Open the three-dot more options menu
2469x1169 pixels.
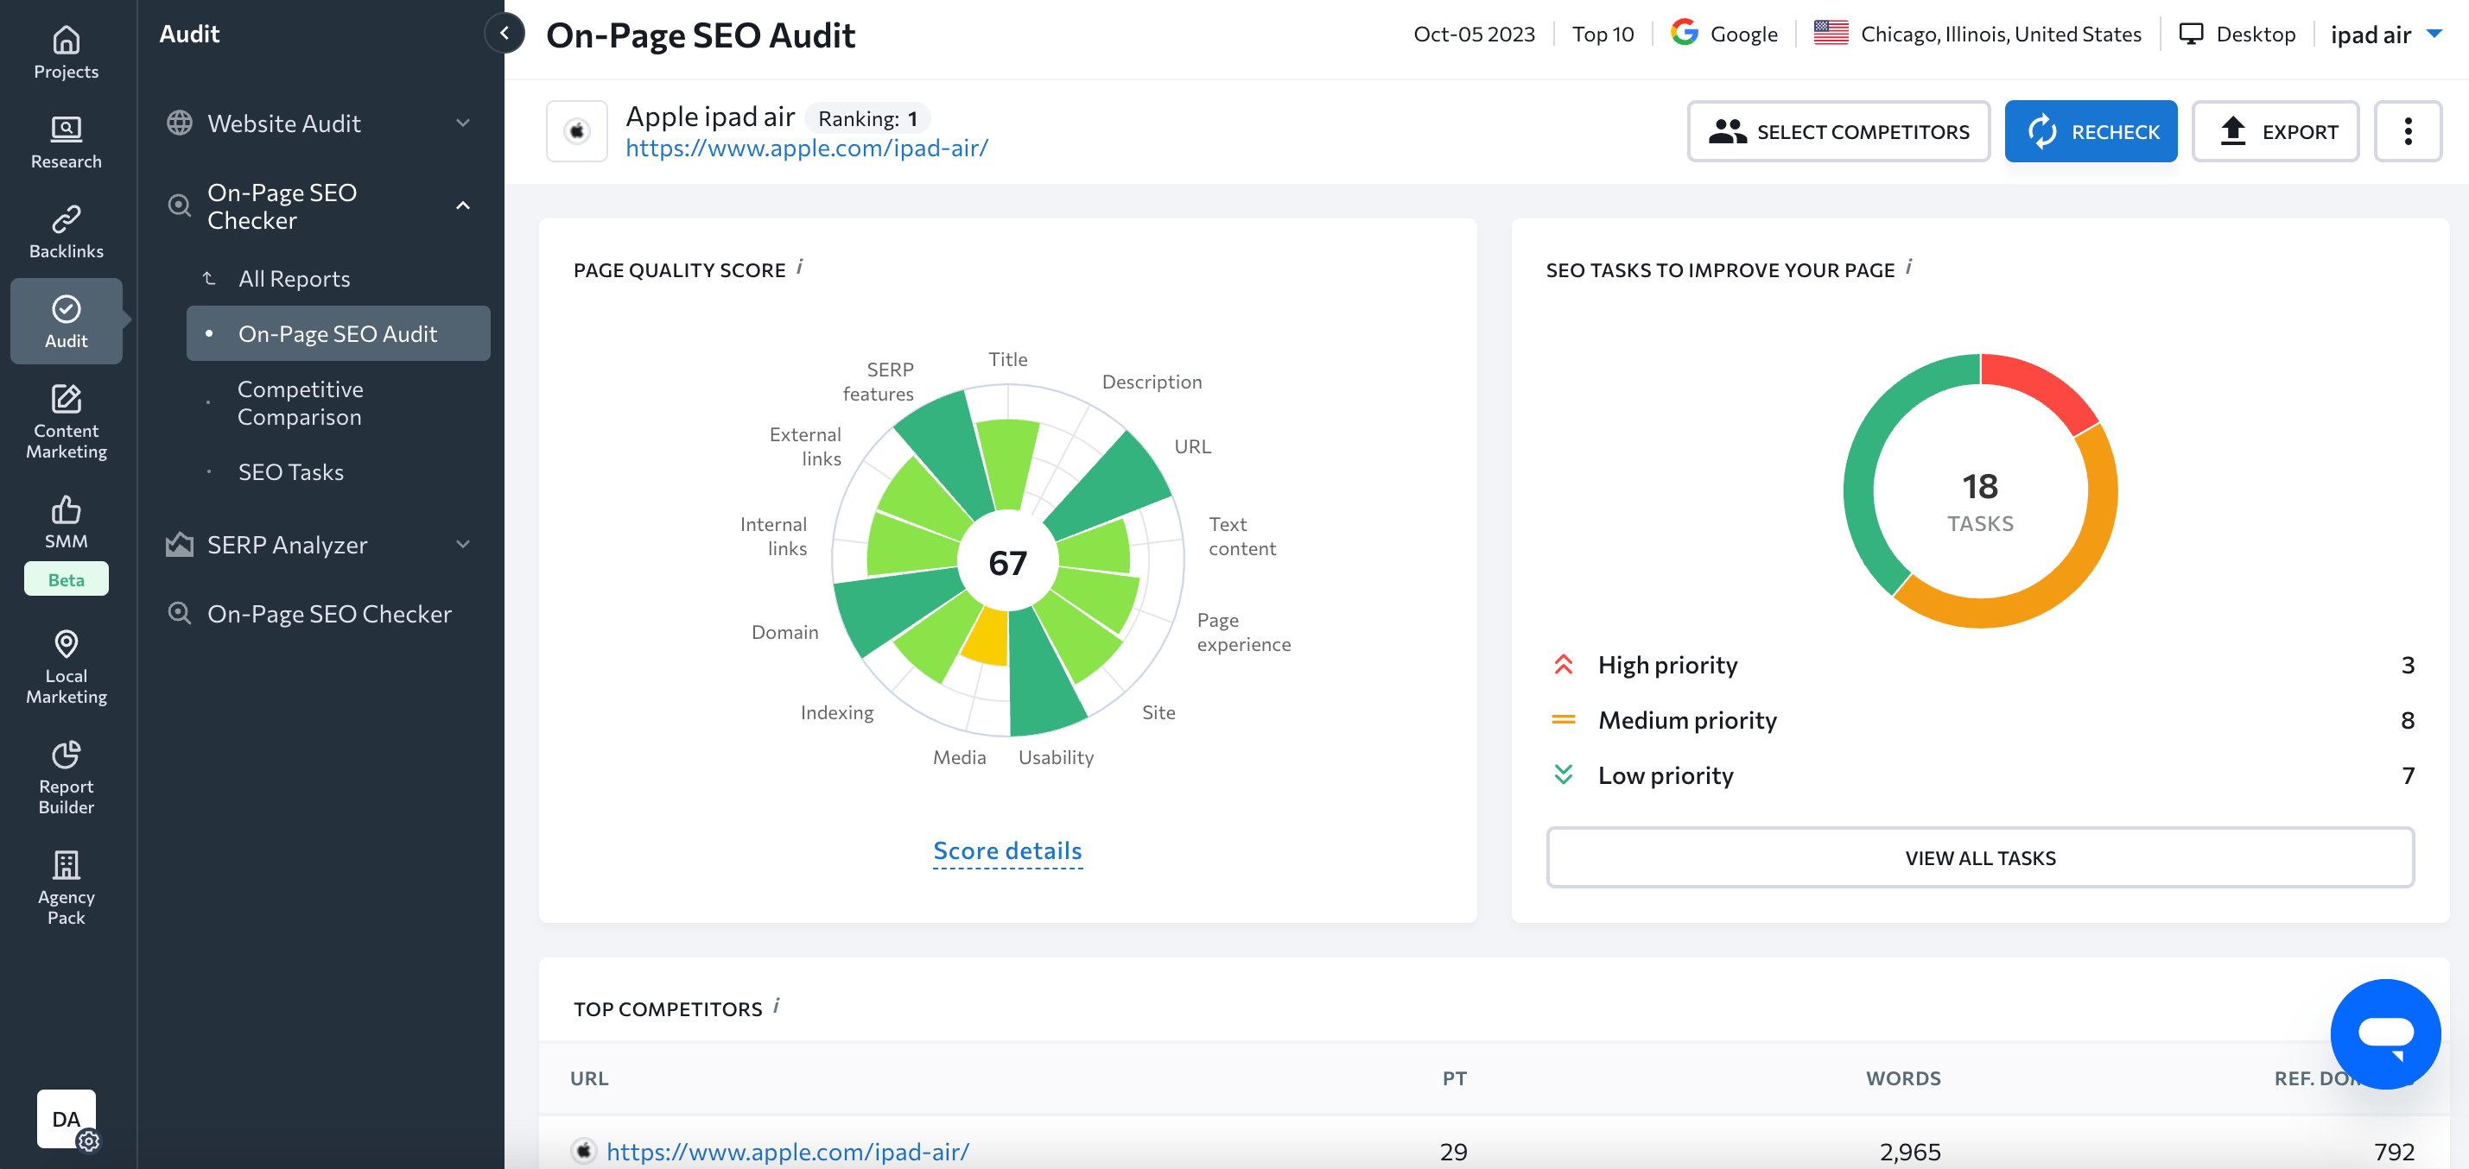2408,131
